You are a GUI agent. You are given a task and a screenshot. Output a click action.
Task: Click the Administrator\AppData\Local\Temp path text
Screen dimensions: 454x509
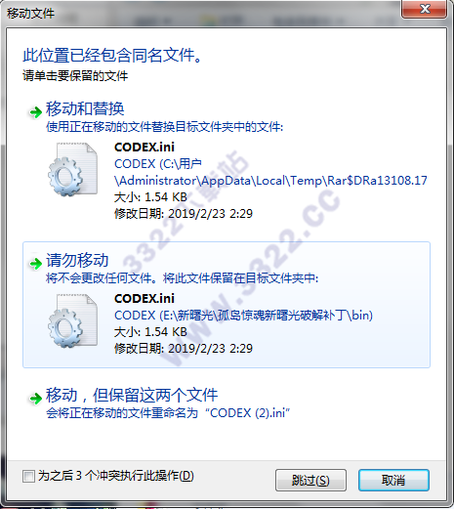tap(270, 181)
